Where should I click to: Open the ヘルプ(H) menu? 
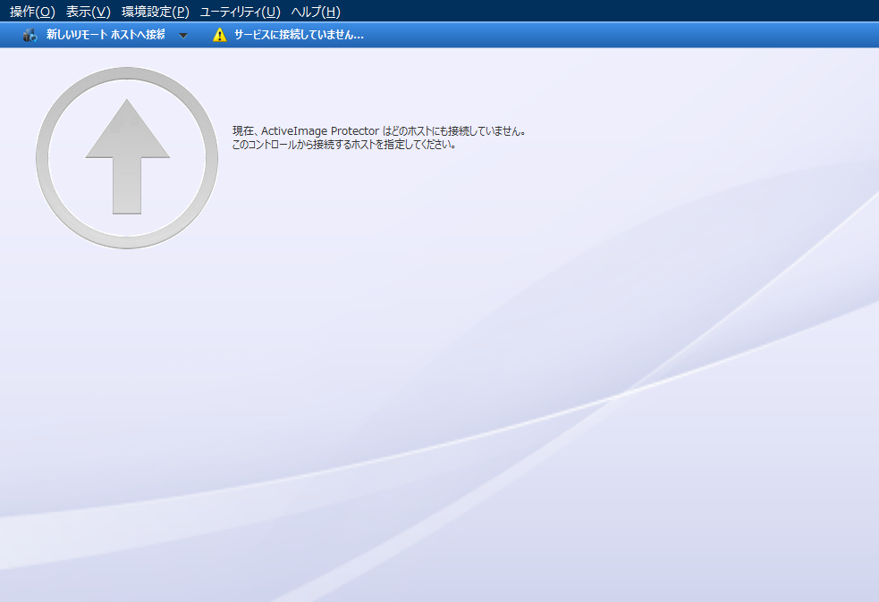(x=315, y=12)
